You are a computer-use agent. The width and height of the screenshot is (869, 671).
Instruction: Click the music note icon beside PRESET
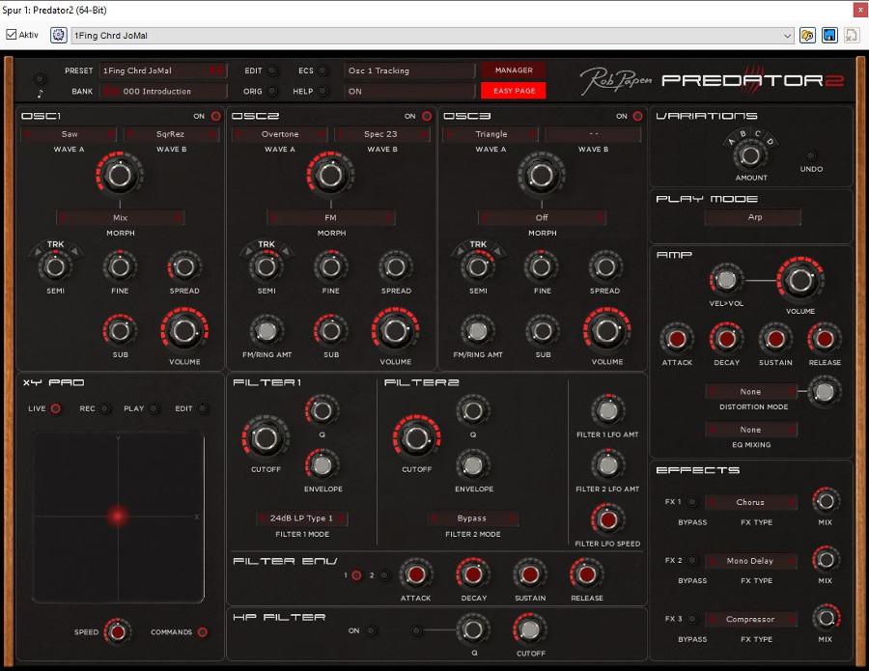click(40, 93)
